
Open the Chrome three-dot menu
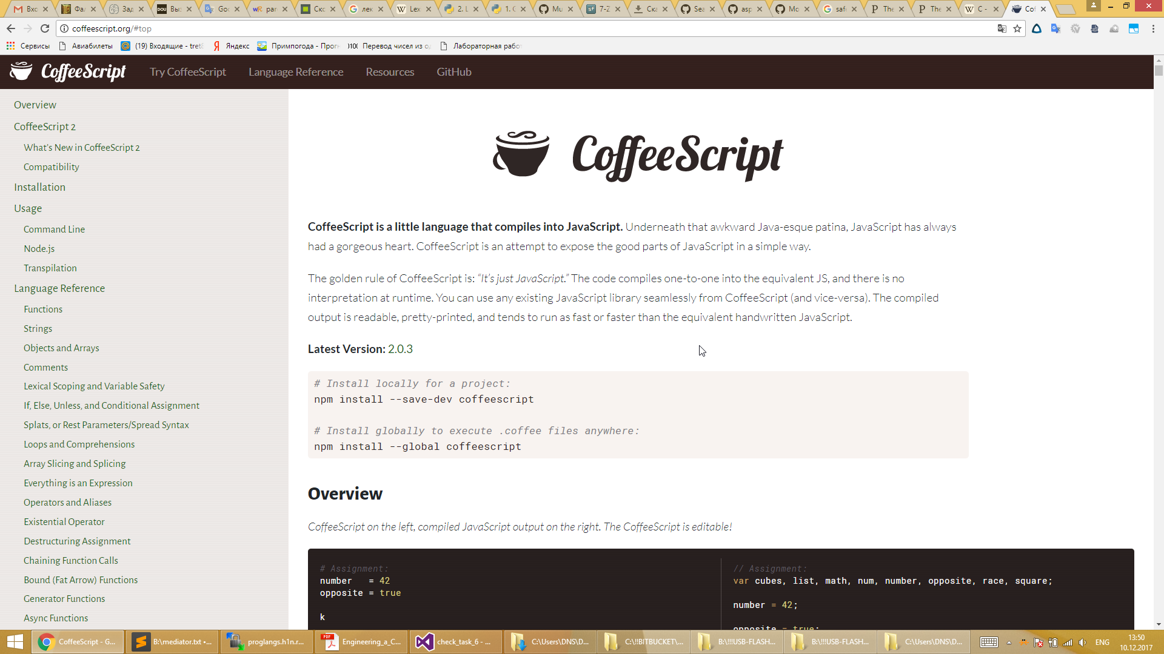(x=1153, y=28)
